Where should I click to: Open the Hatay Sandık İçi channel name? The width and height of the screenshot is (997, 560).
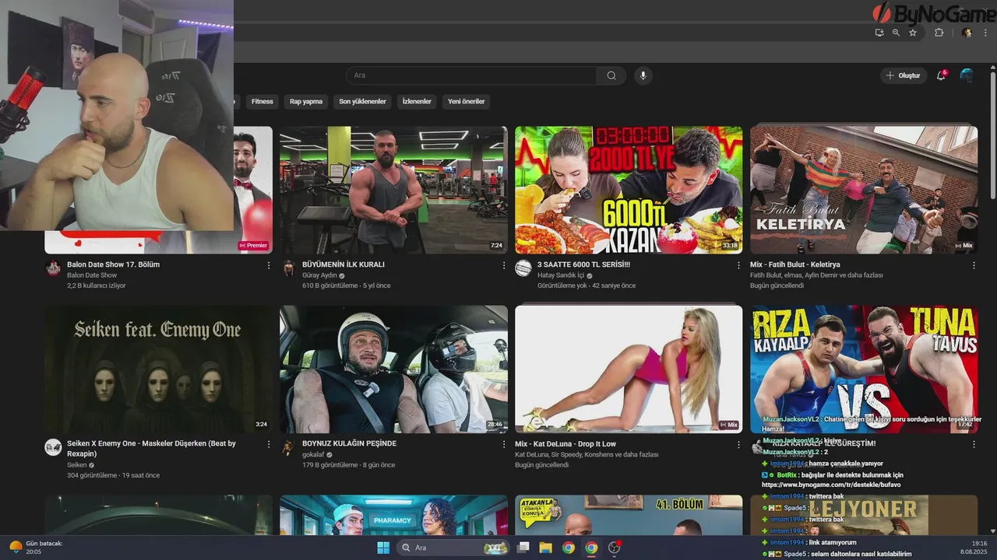pos(560,275)
